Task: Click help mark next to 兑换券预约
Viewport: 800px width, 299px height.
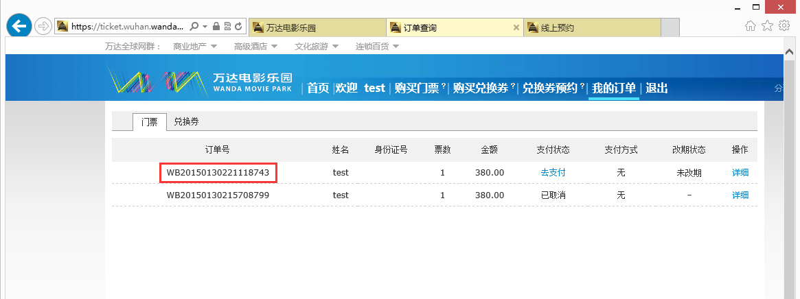Action: 582,86
